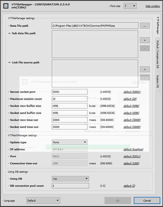Add a Sub data file path with plus button

coord(145,40)
